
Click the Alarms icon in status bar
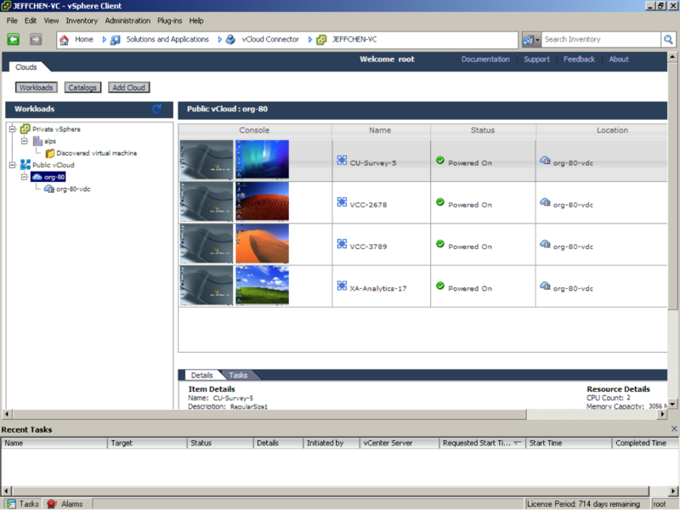click(52, 504)
